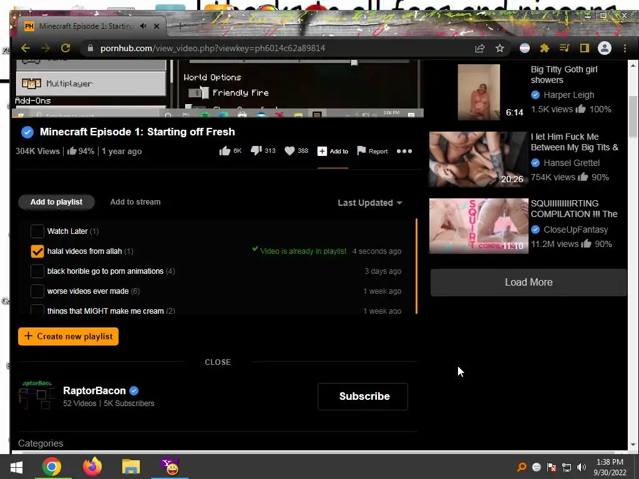Click the Load More button

pos(529,283)
